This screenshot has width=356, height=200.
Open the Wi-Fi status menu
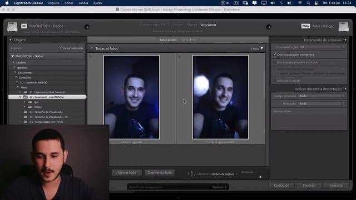[300, 3]
